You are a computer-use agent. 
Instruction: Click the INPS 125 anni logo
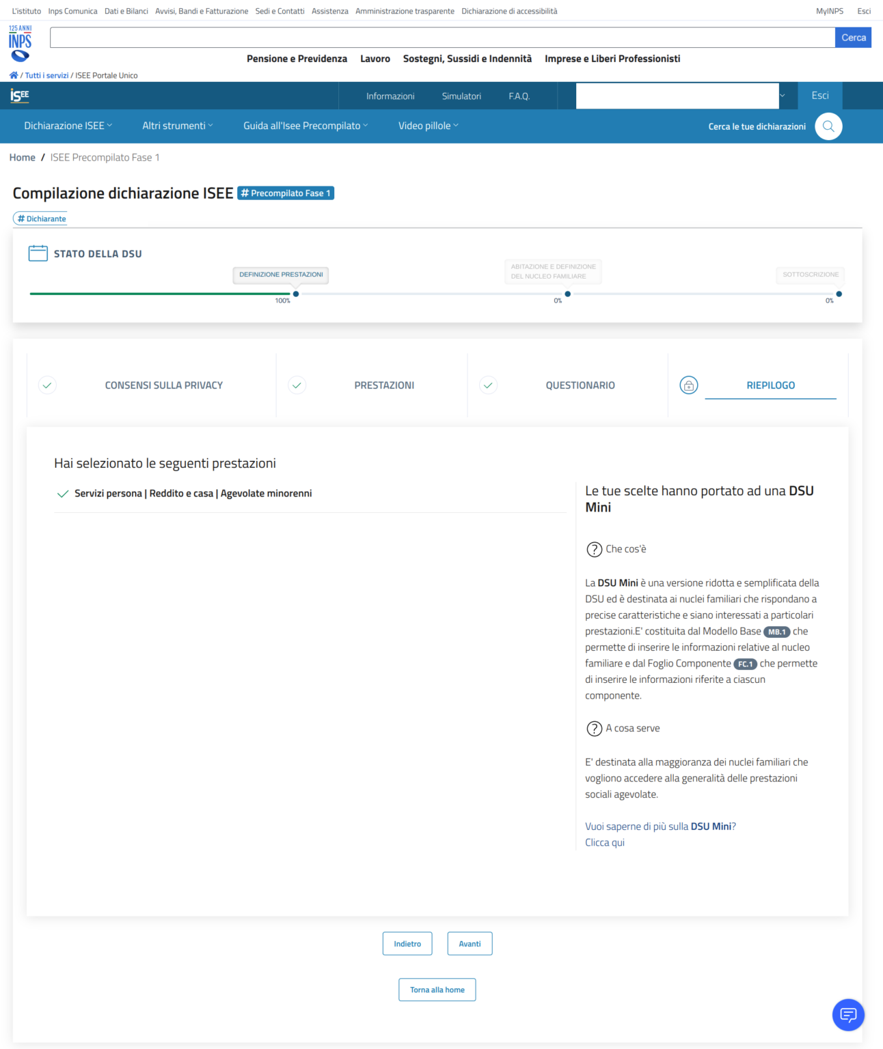pyautogui.click(x=20, y=44)
